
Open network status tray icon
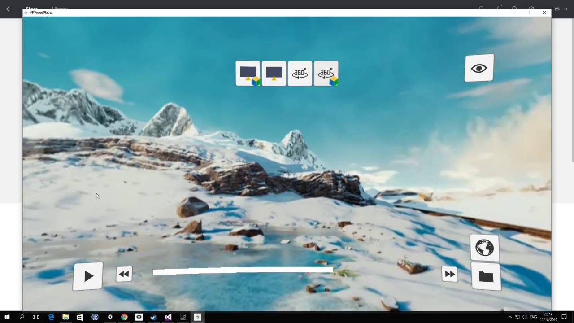tap(517, 317)
